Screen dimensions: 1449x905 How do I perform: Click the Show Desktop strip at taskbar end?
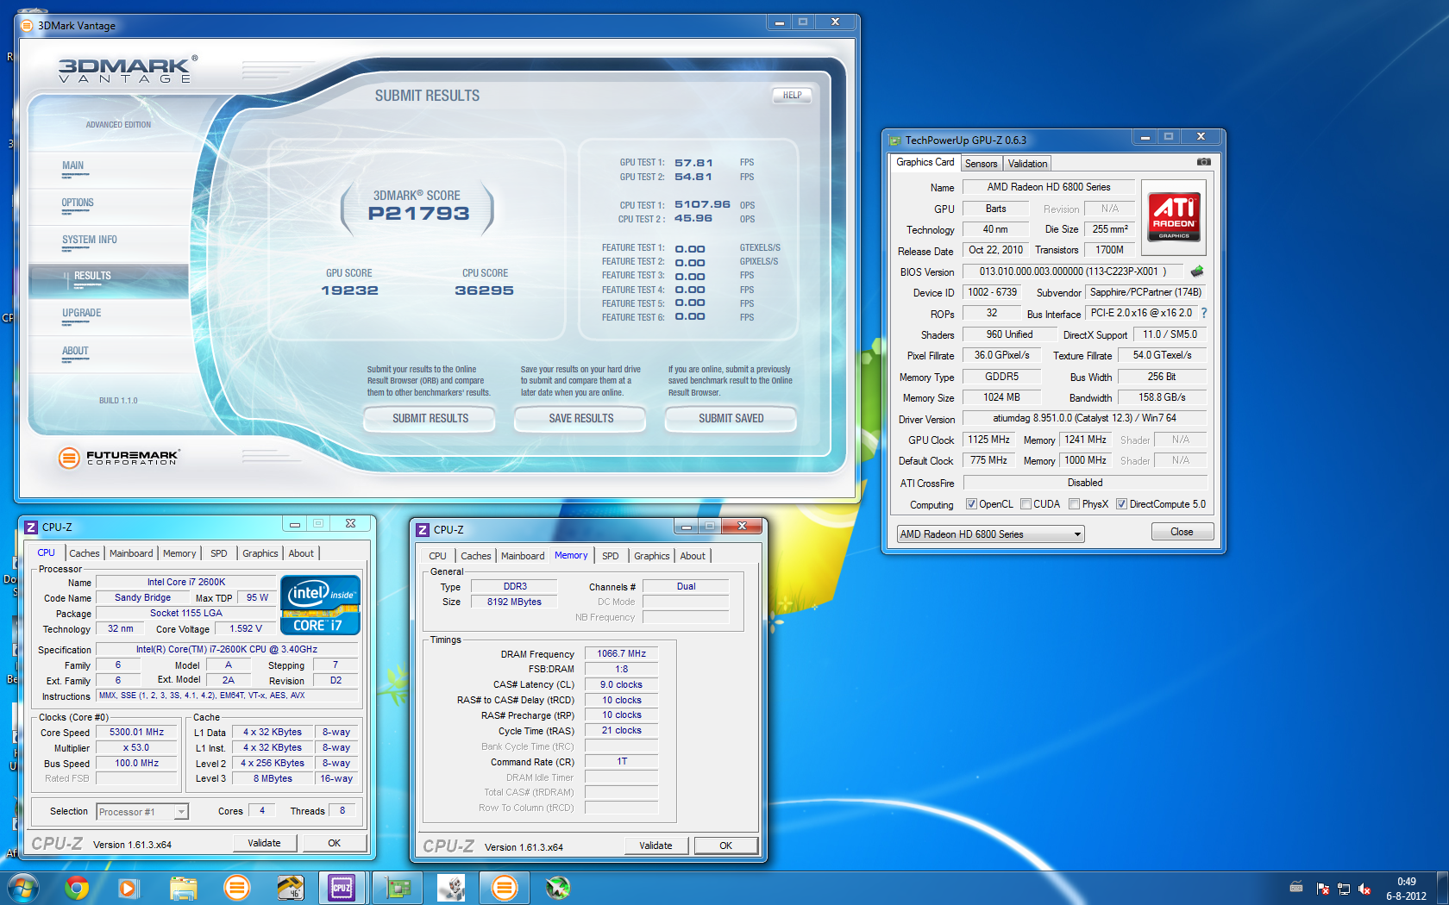coord(1442,888)
